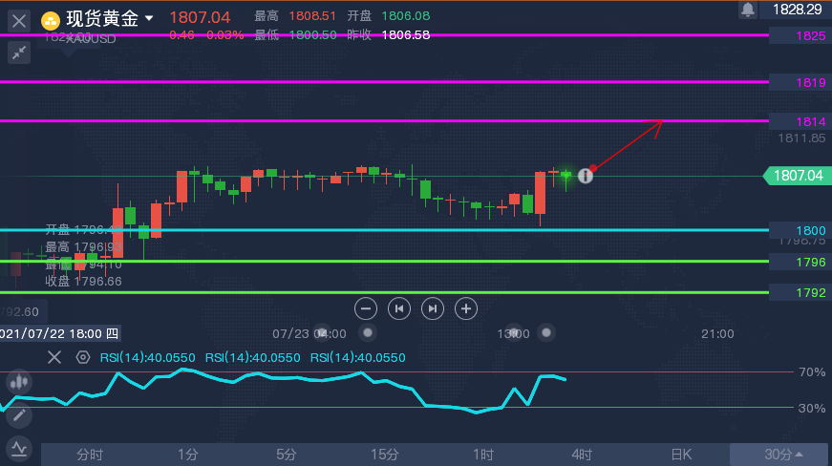Jump to the first candle
This screenshot has height=466, width=832.
pyautogui.click(x=399, y=307)
